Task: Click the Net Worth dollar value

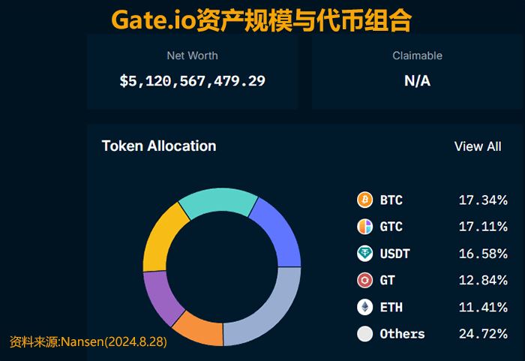Action: 193,80
